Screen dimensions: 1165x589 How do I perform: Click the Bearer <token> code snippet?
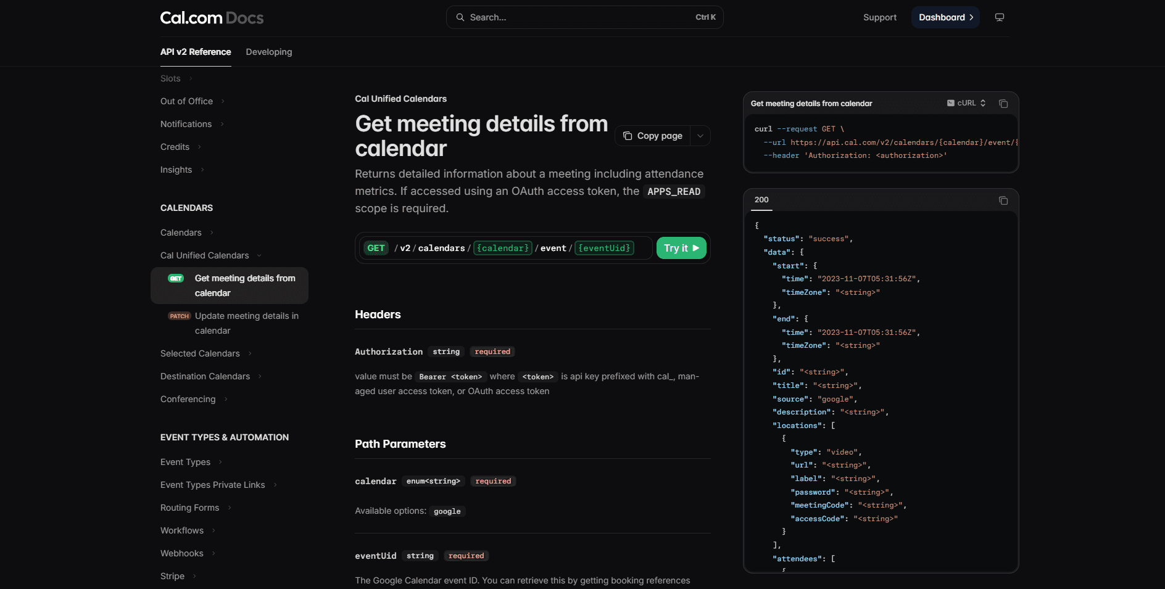[450, 377]
